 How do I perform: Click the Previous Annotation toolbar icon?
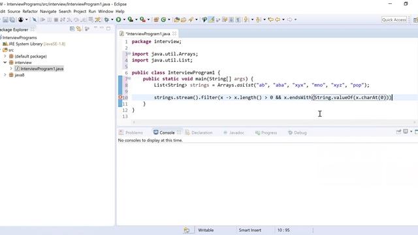[258, 20]
